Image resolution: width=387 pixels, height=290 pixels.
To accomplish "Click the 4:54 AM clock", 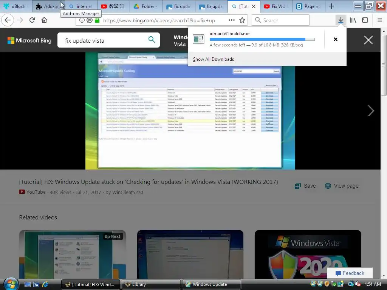I will click(x=372, y=284).
